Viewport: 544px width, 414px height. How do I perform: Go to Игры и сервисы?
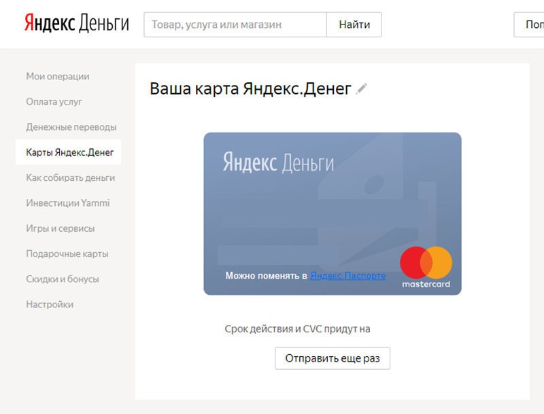(61, 228)
